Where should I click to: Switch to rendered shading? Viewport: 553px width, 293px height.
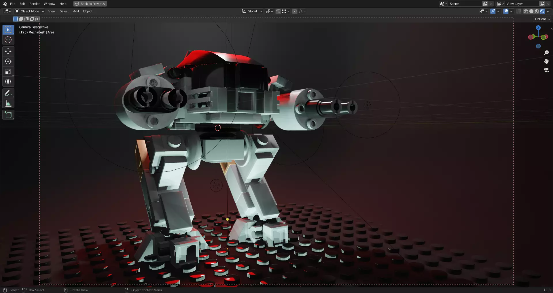tap(542, 11)
